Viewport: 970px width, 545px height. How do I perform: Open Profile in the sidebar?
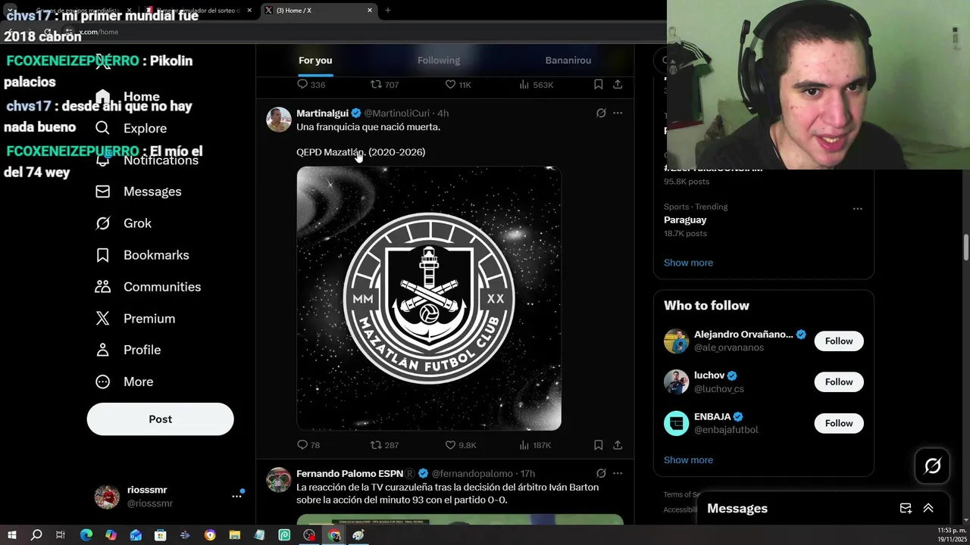pos(127,350)
